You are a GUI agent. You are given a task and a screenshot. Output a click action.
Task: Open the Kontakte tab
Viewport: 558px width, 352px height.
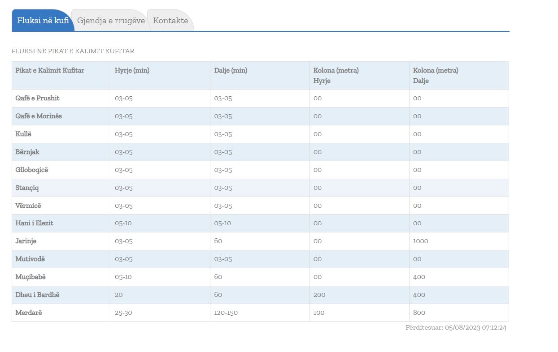(x=170, y=21)
